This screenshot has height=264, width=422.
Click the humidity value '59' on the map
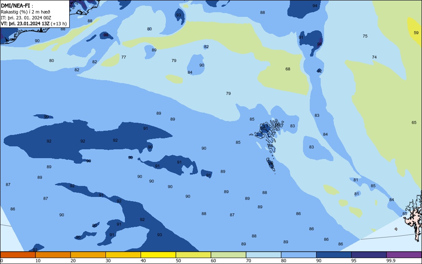(416, 32)
